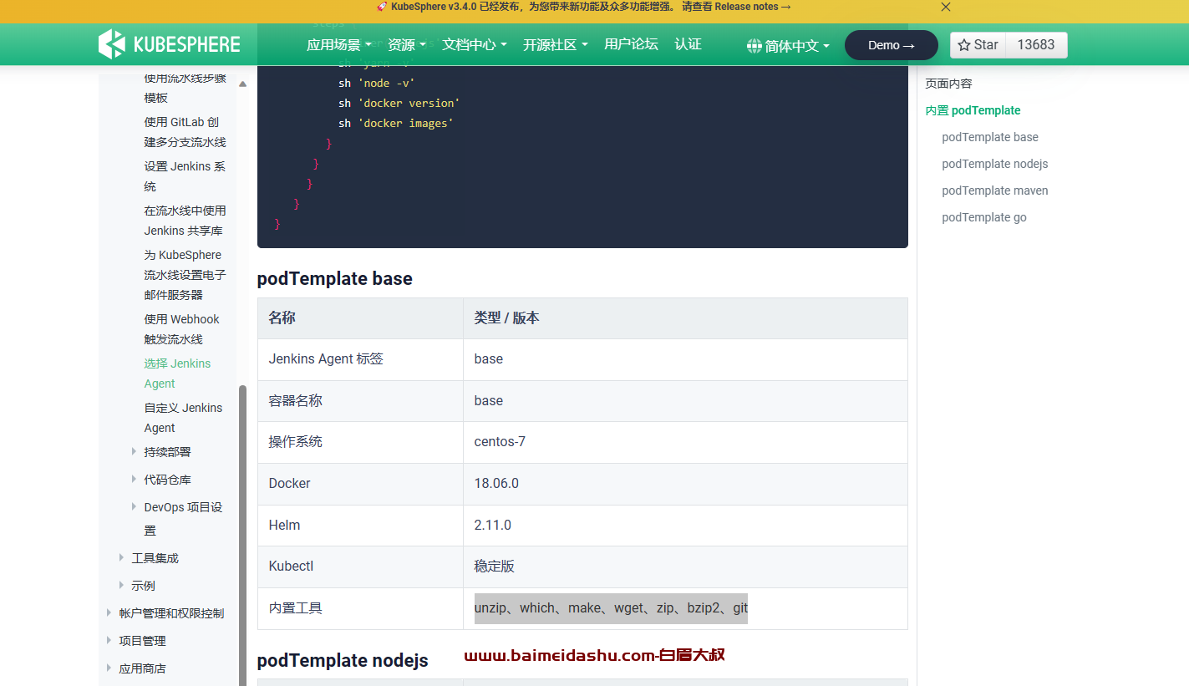
Task: Click the star icon in Star button
Action: click(x=964, y=45)
